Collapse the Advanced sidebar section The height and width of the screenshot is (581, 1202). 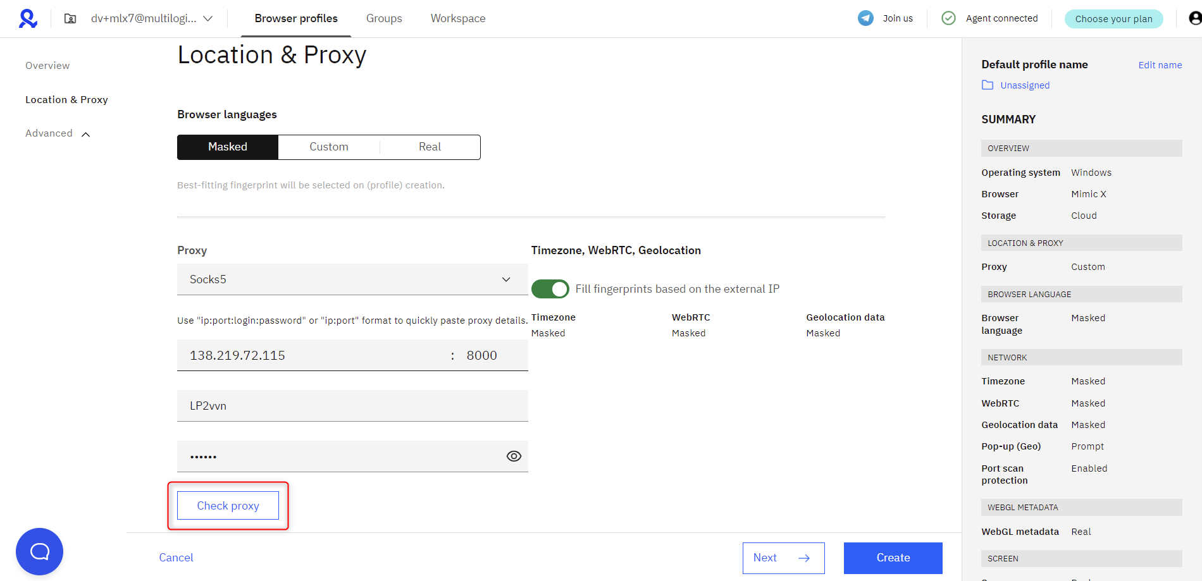coord(86,134)
